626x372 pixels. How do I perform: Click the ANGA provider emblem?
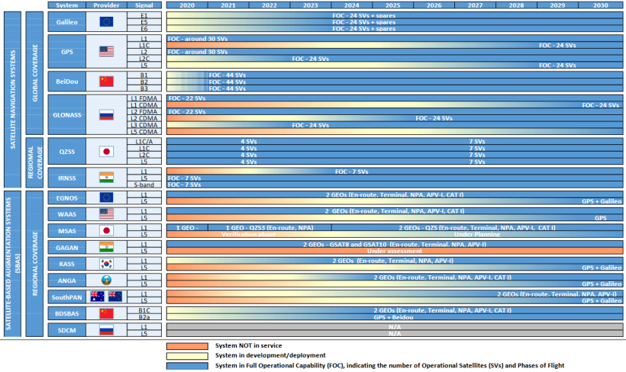(106, 281)
